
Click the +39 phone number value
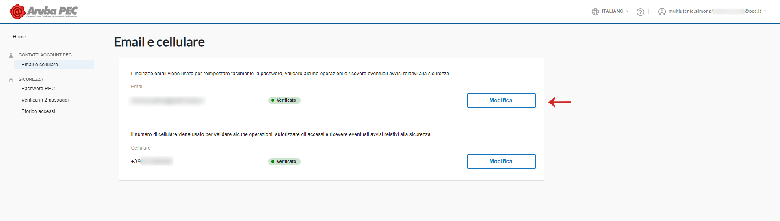(x=152, y=161)
